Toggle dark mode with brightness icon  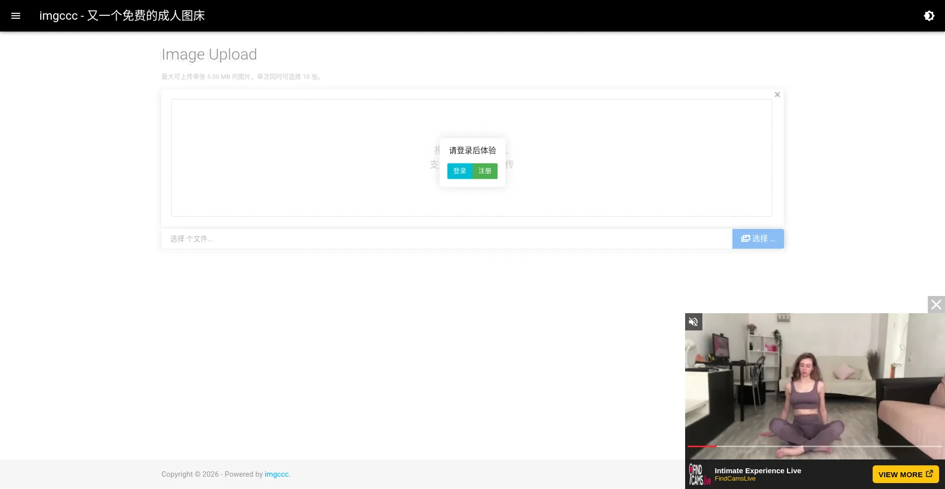929,16
